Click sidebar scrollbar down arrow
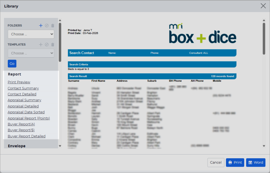This screenshot has width=270, height=173. 60,146
